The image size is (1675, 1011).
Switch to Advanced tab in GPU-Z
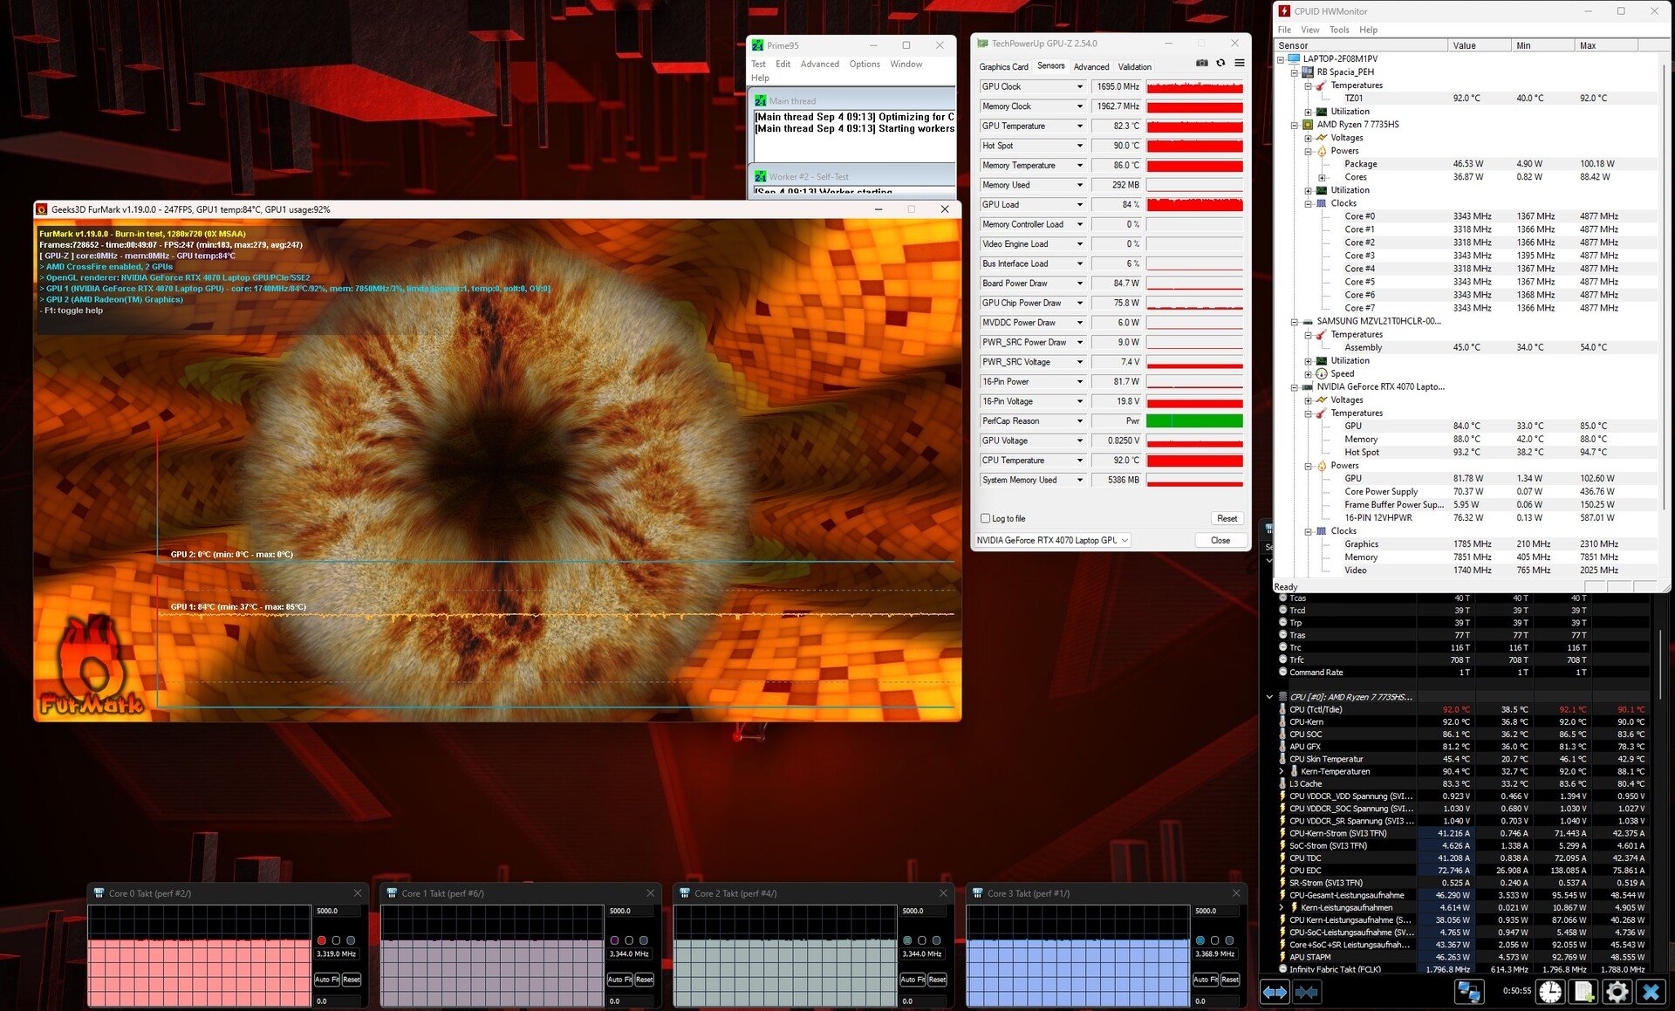1091,66
